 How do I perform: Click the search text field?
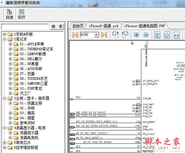click(x=25, y=27)
